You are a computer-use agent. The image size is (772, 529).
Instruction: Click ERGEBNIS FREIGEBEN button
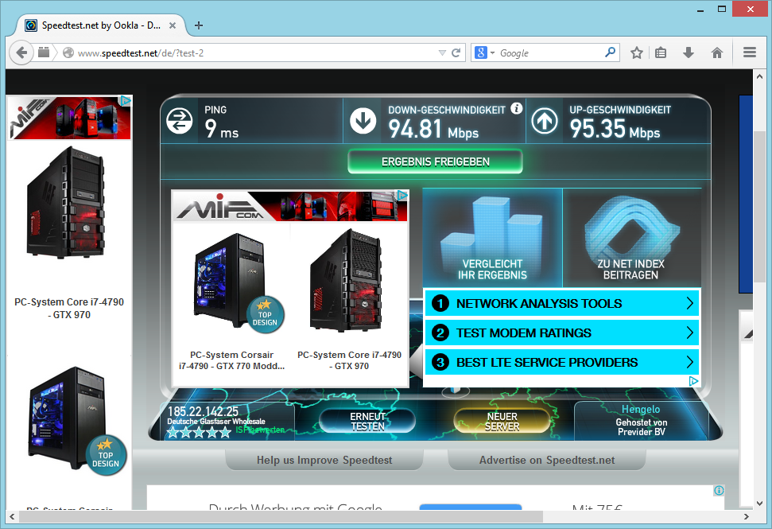pyautogui.click(x=435, y=161)
